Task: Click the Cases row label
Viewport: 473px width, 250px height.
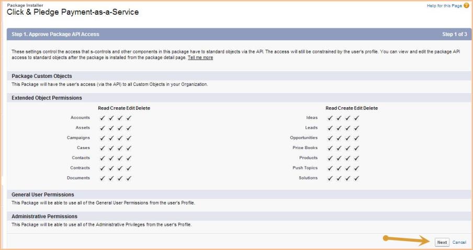Action: pos(83,147)
